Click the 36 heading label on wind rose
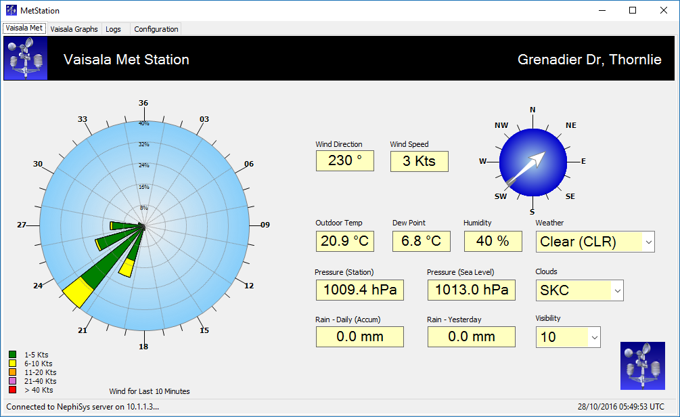 (x=143, y=103)
